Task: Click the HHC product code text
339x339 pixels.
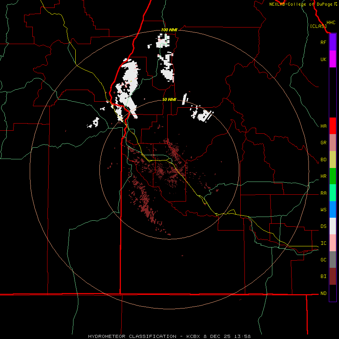Action: (331, 23)
